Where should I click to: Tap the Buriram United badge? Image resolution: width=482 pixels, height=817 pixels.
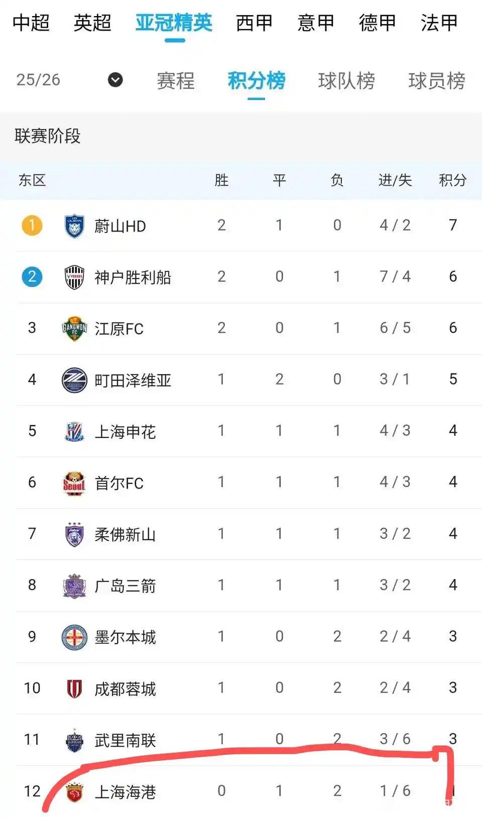[x=74, y=740]
